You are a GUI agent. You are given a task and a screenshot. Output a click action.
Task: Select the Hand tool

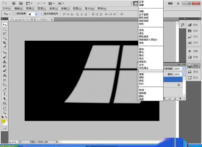(x=4, y=108)
